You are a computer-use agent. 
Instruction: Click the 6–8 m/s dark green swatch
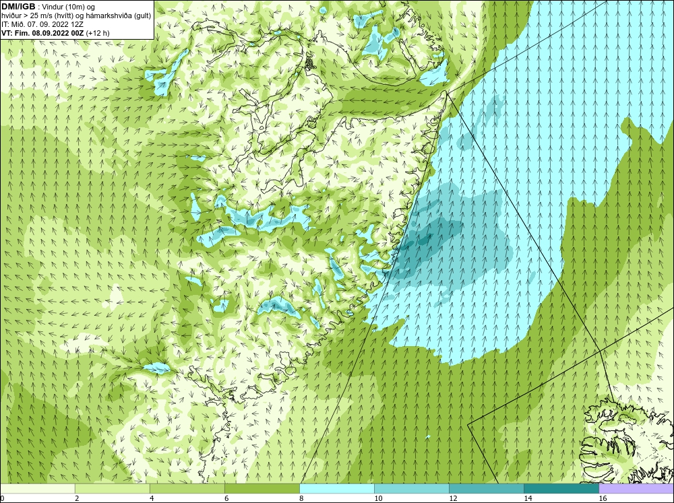pyautogui.click(x=262, y=488)
